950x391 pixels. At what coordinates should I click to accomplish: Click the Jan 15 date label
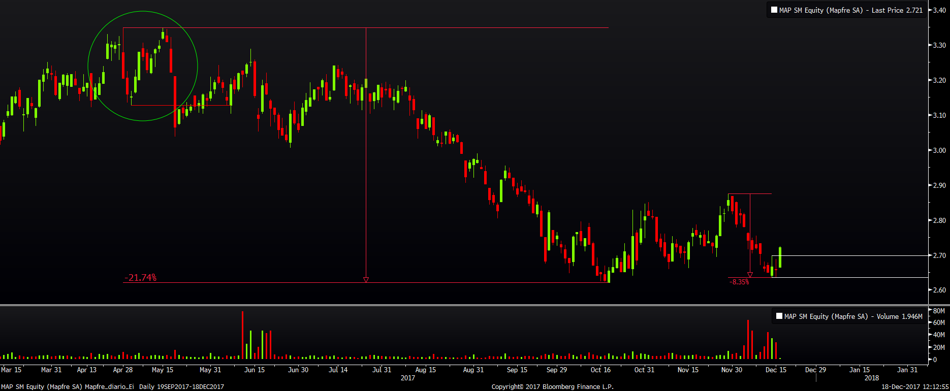[860, 370]
